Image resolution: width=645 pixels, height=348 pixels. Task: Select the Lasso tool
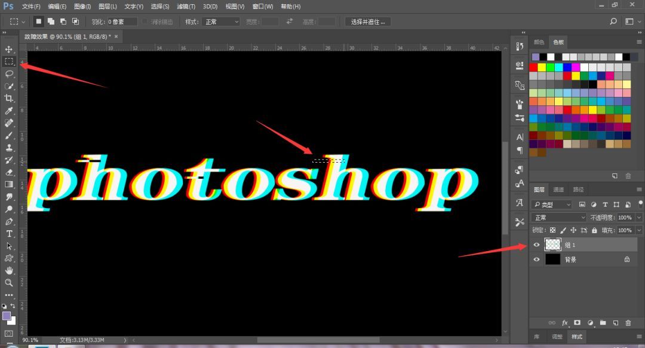pos(8,74)
